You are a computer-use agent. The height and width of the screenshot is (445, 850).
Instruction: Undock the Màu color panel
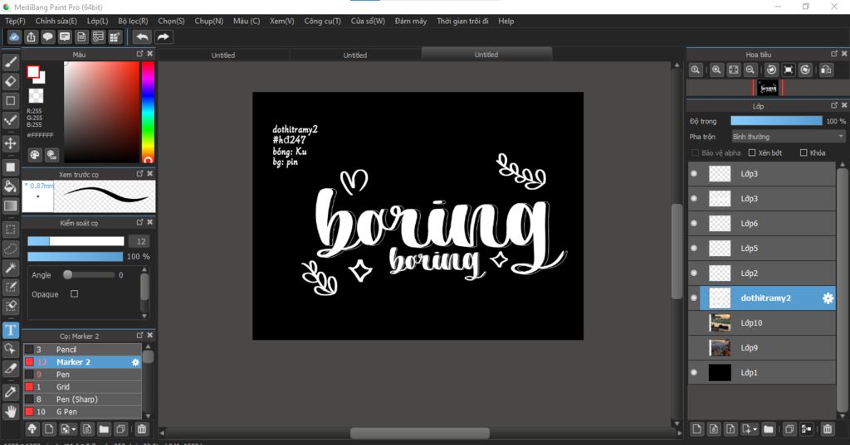tap(139, 54)
